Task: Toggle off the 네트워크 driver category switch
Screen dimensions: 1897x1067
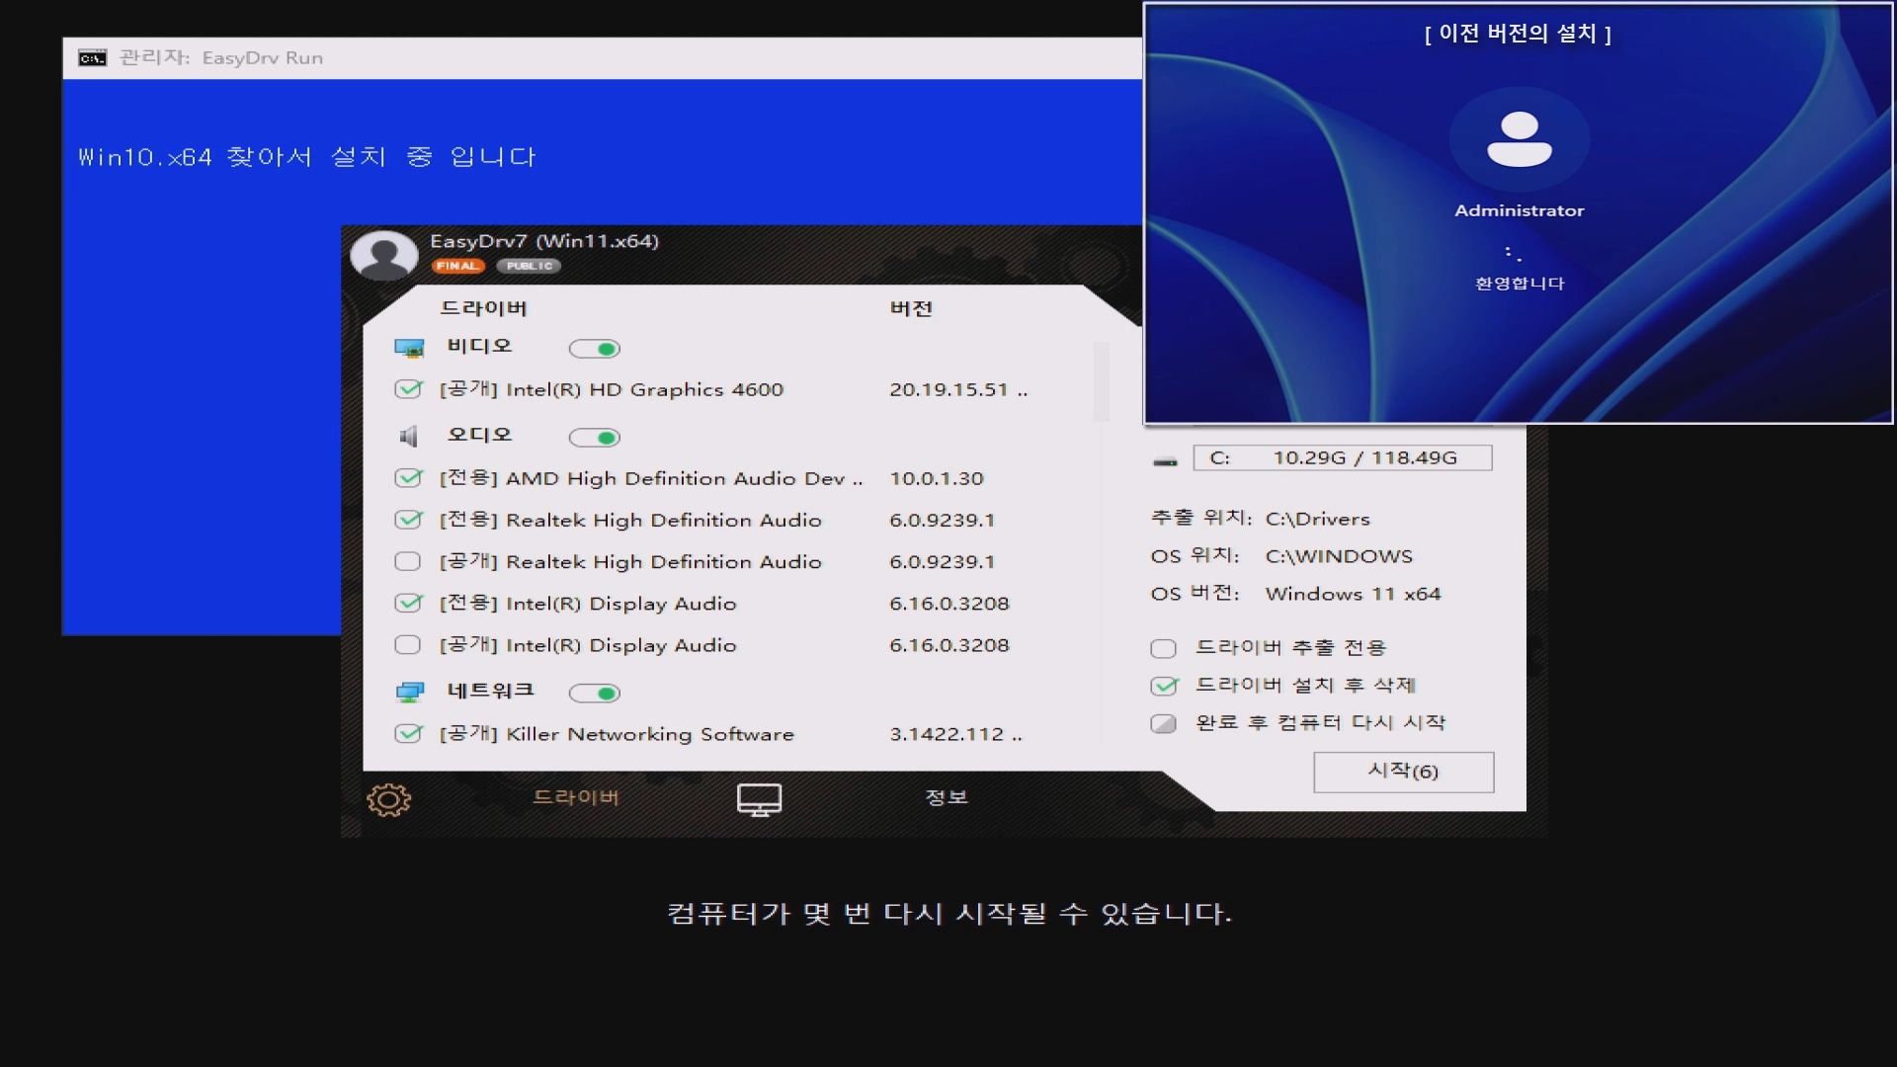Action: click(594, 694)
